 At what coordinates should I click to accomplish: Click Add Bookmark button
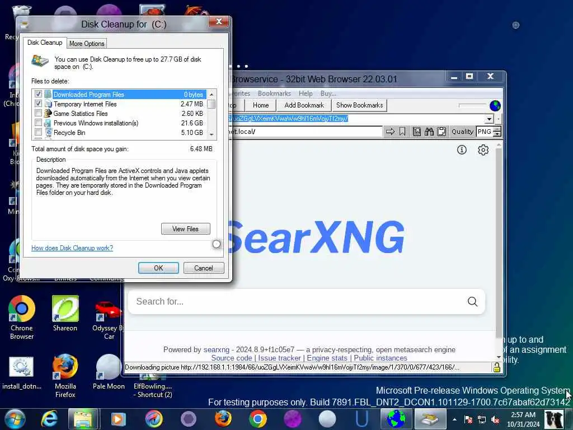click(304, 105)
